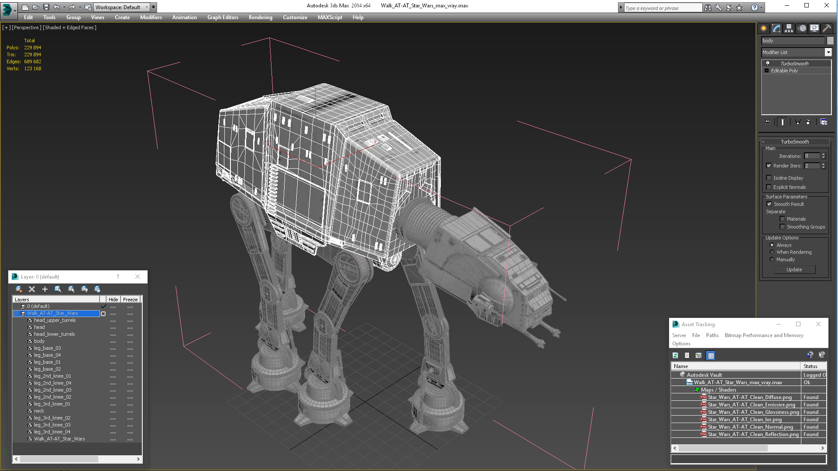
Task: Click Shaded + Edged Faces viewport label
Action: 70,27
